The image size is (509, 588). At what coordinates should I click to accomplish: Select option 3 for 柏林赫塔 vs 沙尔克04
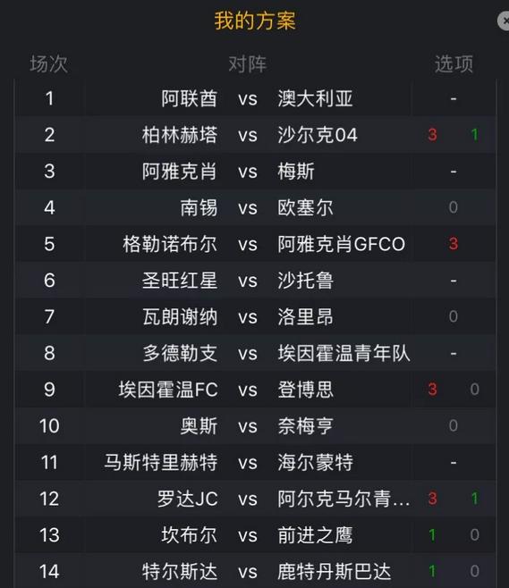(x=432, y=135)
